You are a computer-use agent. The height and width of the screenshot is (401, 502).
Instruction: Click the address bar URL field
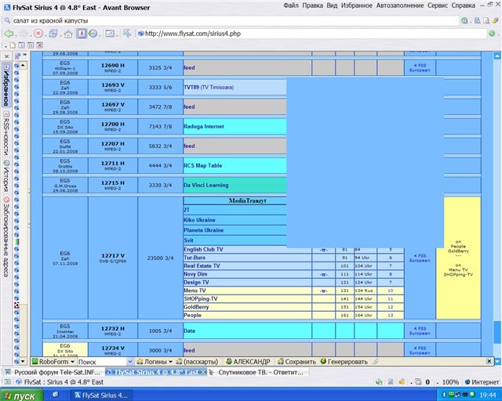point(312,34)
